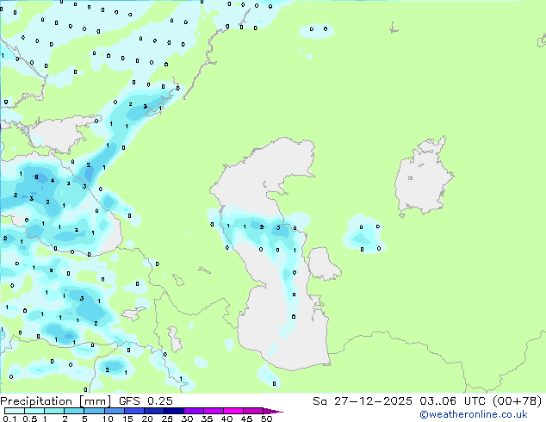Click the '4' precipitation value beside the 8
This screenshot has width=546, height=422.
coord(53,180)
